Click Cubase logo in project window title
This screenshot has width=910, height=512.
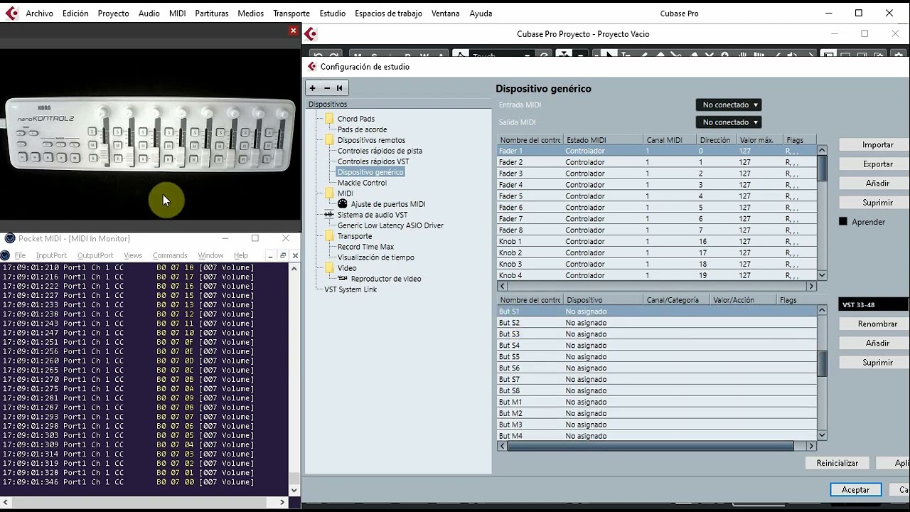tap(310, 33)
